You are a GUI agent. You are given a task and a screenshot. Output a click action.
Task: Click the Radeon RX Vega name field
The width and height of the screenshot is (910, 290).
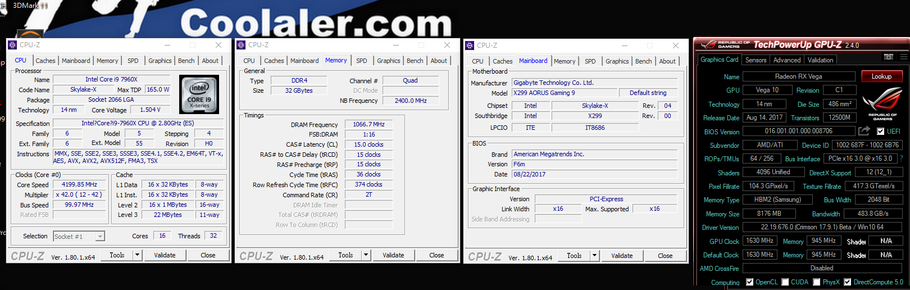point(798,76)
